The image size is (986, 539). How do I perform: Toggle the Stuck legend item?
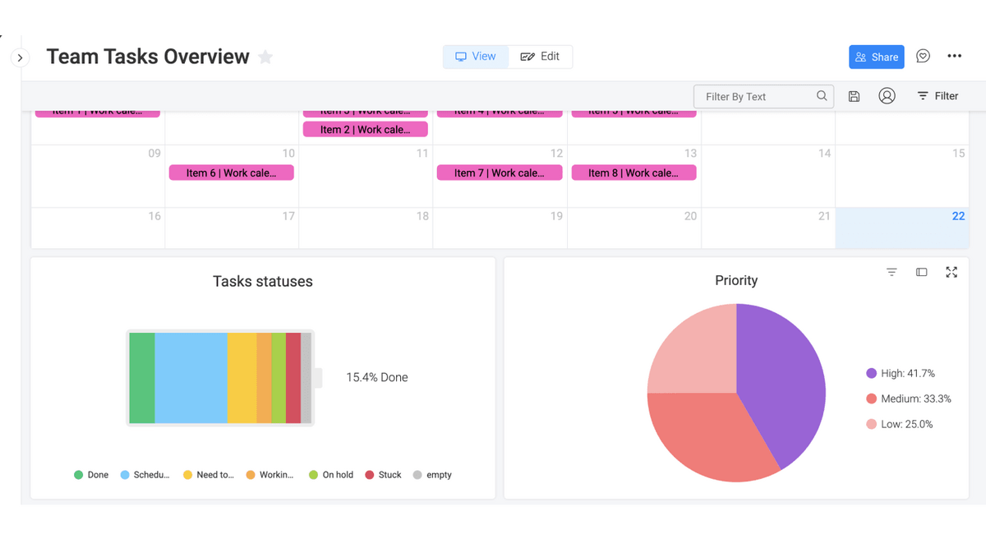[x=383, y=475]
